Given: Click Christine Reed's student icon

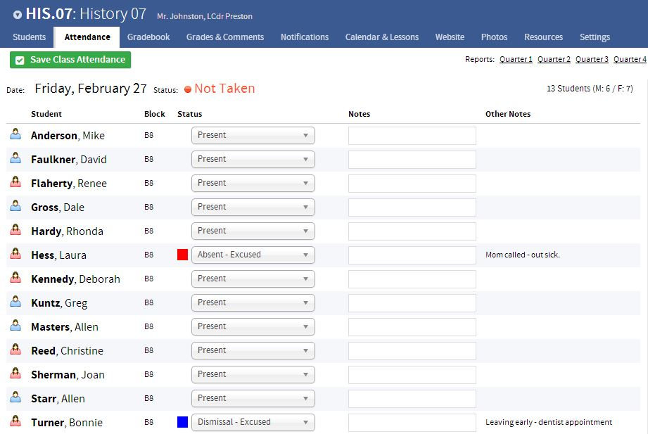Looking at the screenshot, I should [x=15, y=350].
